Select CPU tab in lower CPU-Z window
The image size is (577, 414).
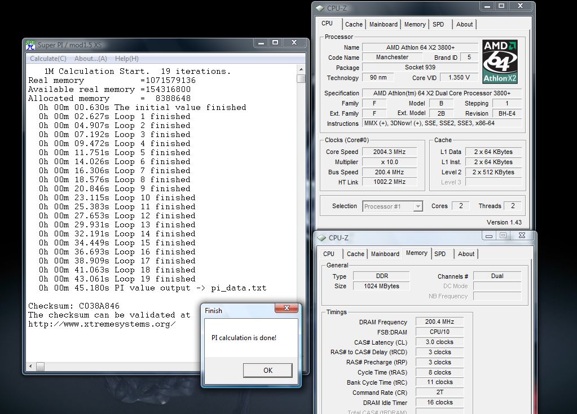[329, 254]
